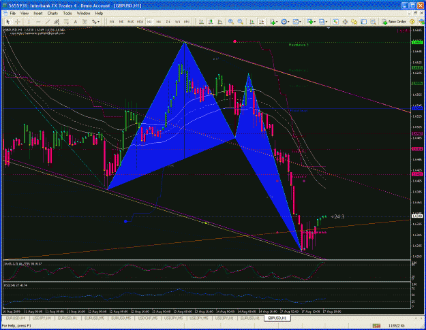Select the GBPUSD,H1 chart tab

[x=277, y=318]
